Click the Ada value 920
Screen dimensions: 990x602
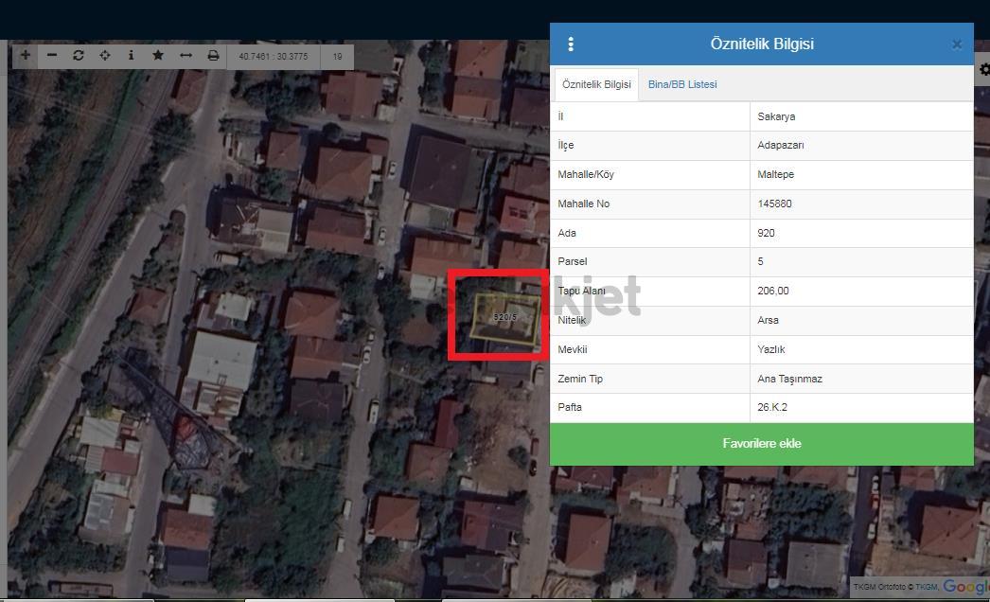[766, 233]
